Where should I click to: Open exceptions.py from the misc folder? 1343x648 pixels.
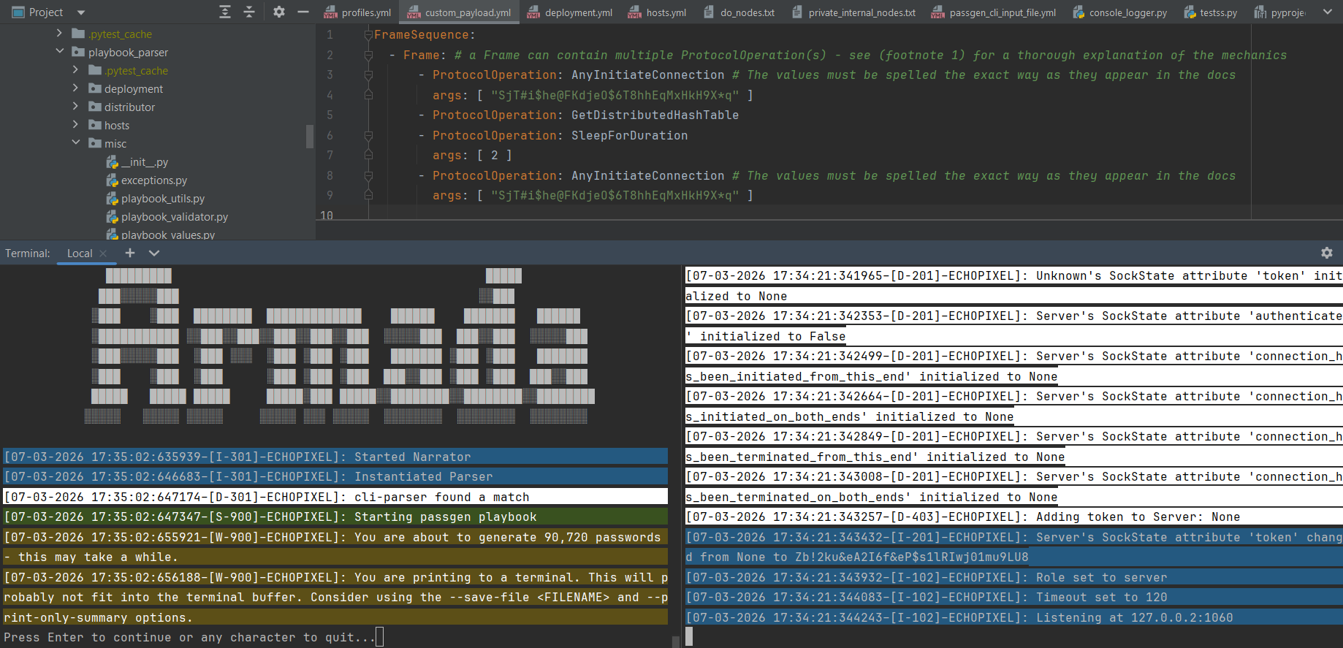[153, 180]
